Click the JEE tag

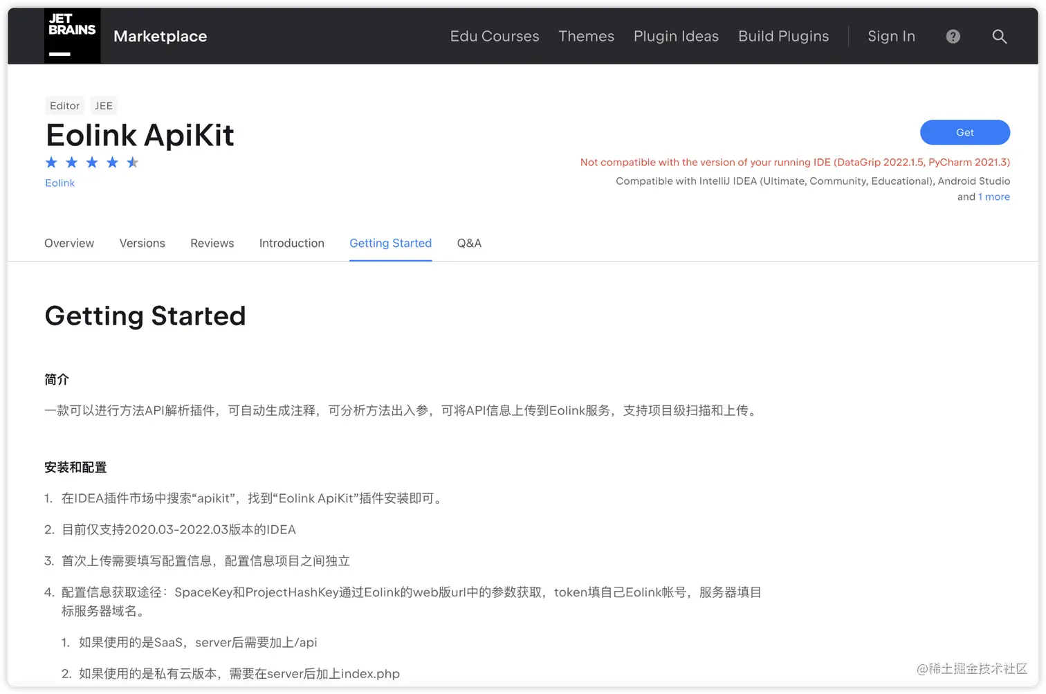104,106
